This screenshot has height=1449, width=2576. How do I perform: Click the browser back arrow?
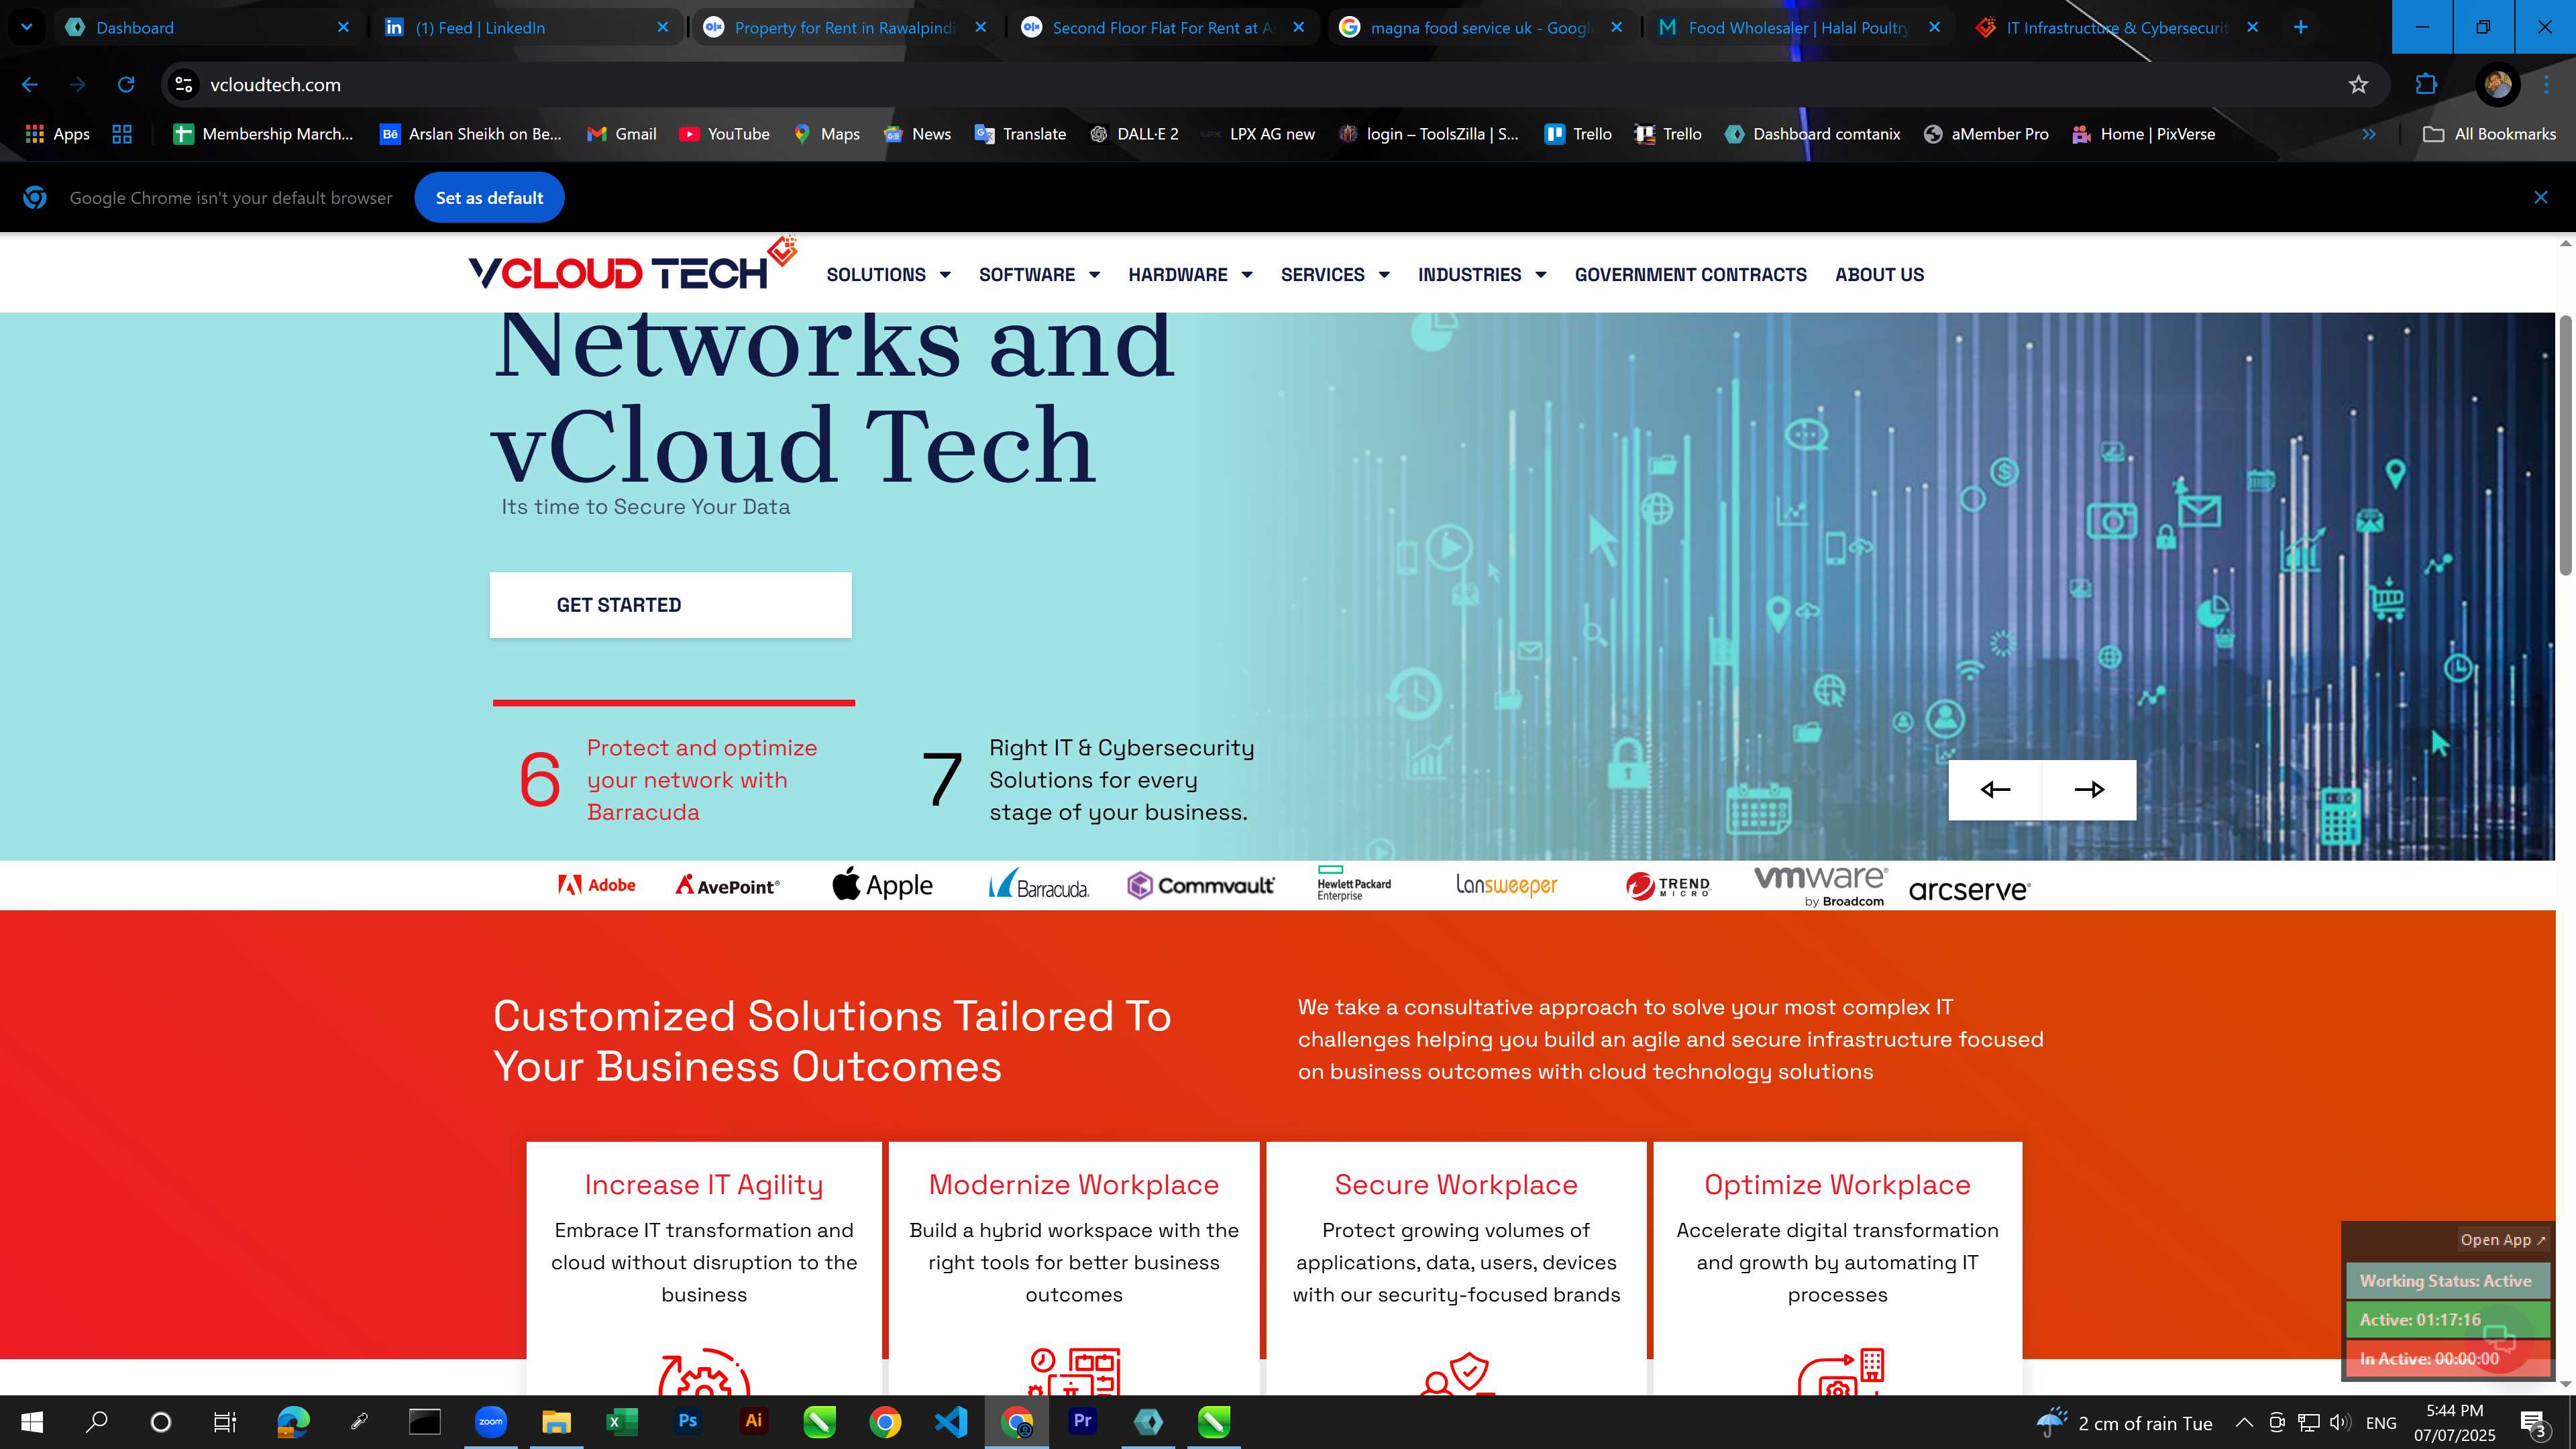[30, 85]
